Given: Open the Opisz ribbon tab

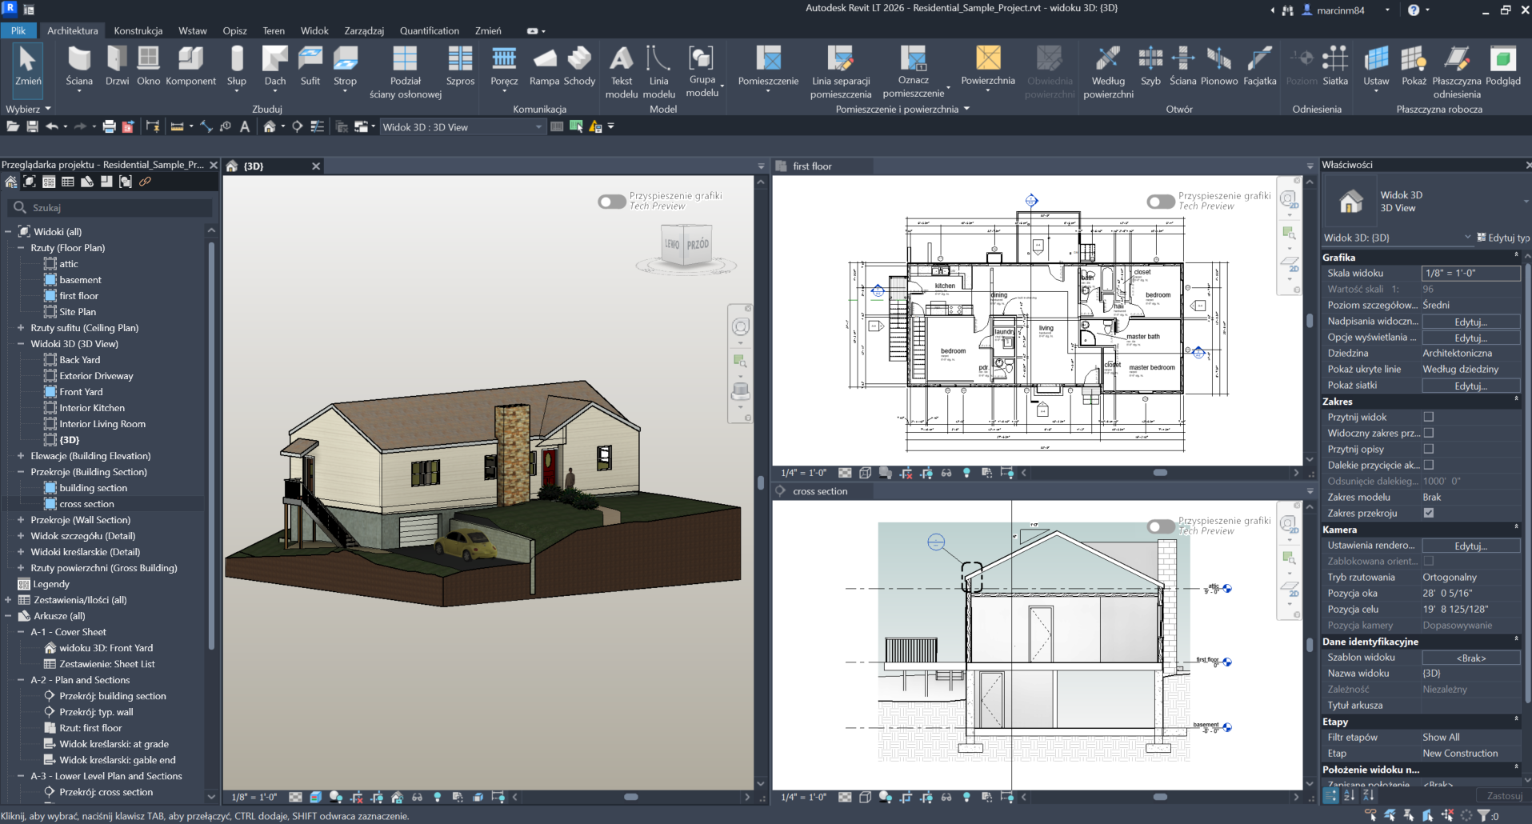Looking at the screenshot, I should (x=234, y=30).
